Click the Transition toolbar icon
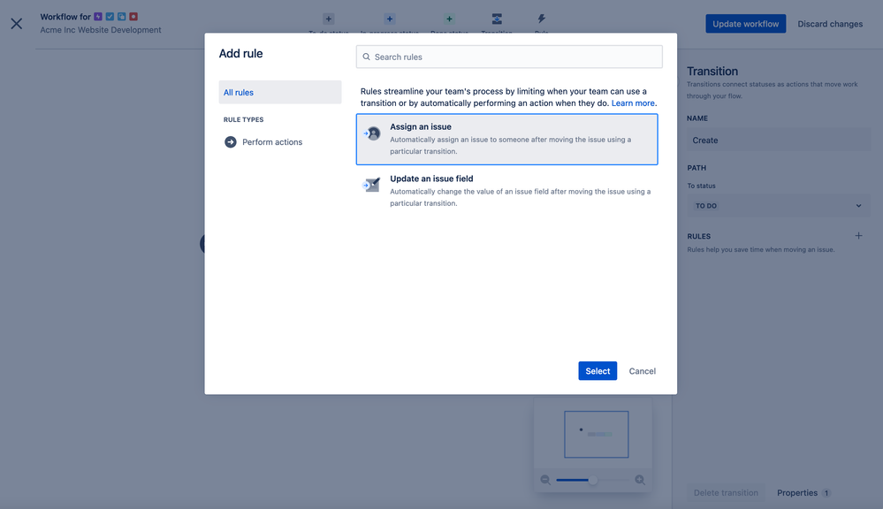Screen dimensions: 883x509 (497, 19)
